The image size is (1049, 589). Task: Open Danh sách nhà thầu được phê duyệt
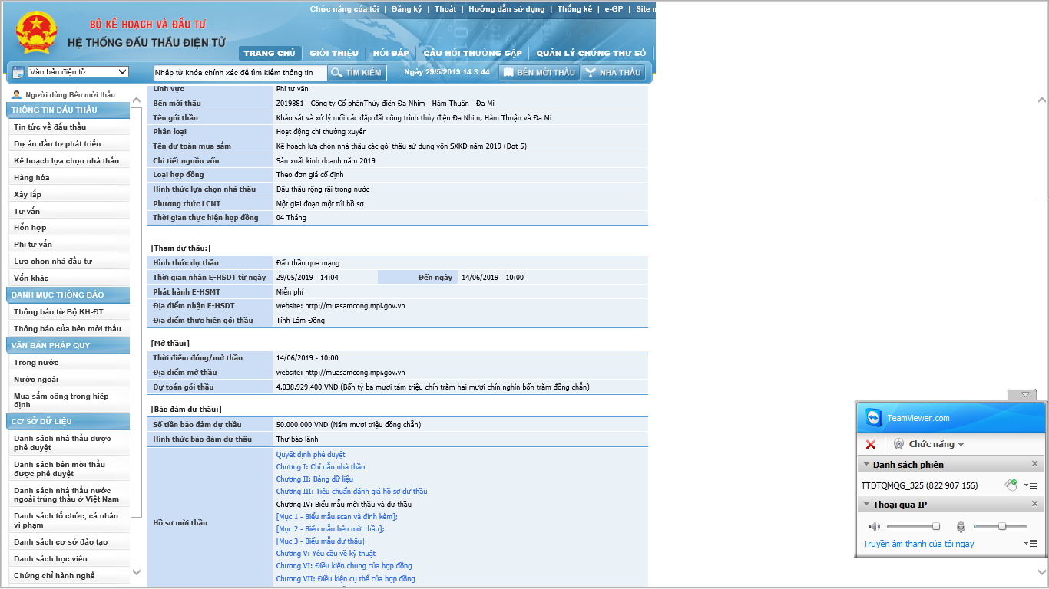click(x=62, y=443)
